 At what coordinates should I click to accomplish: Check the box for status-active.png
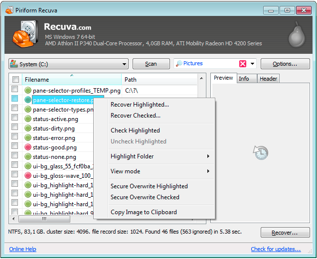14,118
